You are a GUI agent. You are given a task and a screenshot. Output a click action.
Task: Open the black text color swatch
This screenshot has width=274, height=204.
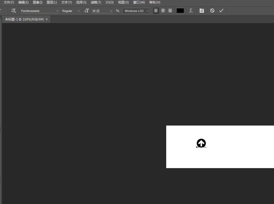point(180,11)
